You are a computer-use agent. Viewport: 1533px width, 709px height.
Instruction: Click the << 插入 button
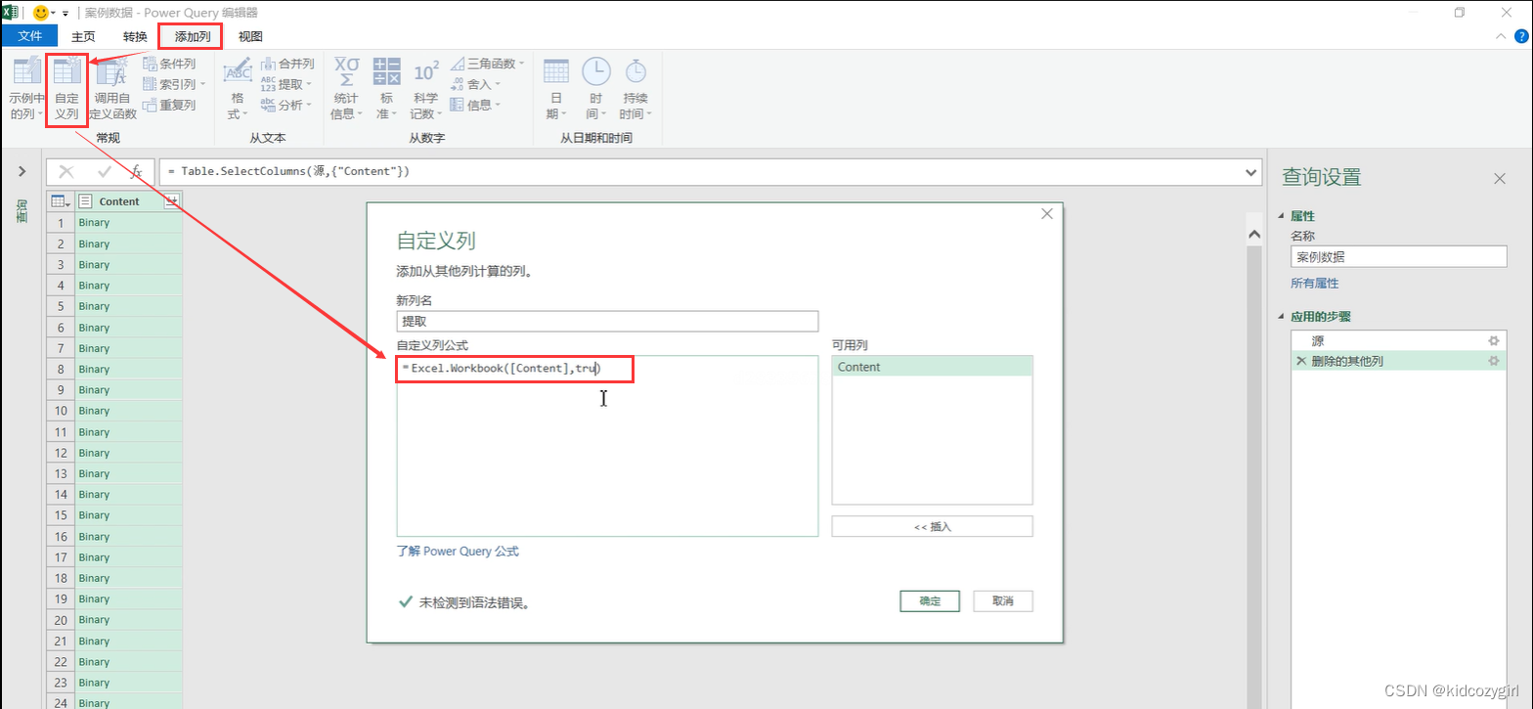click(x=932, y=526)
